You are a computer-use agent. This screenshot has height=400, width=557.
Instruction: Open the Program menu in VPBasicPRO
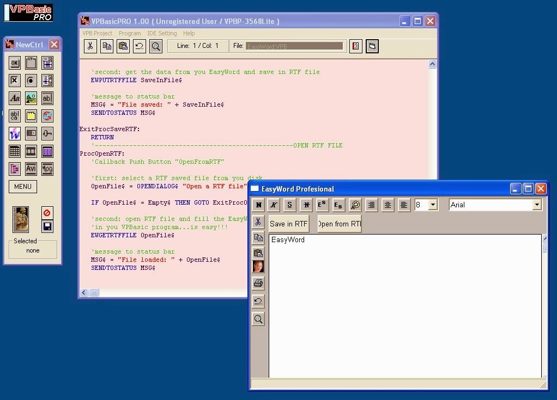point(130,33)
